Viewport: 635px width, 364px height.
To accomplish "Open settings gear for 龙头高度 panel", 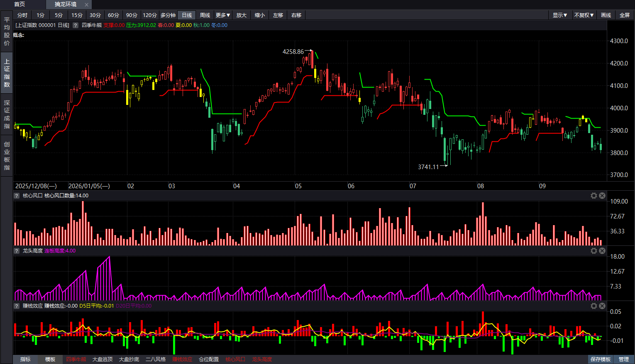I will 594,251.
